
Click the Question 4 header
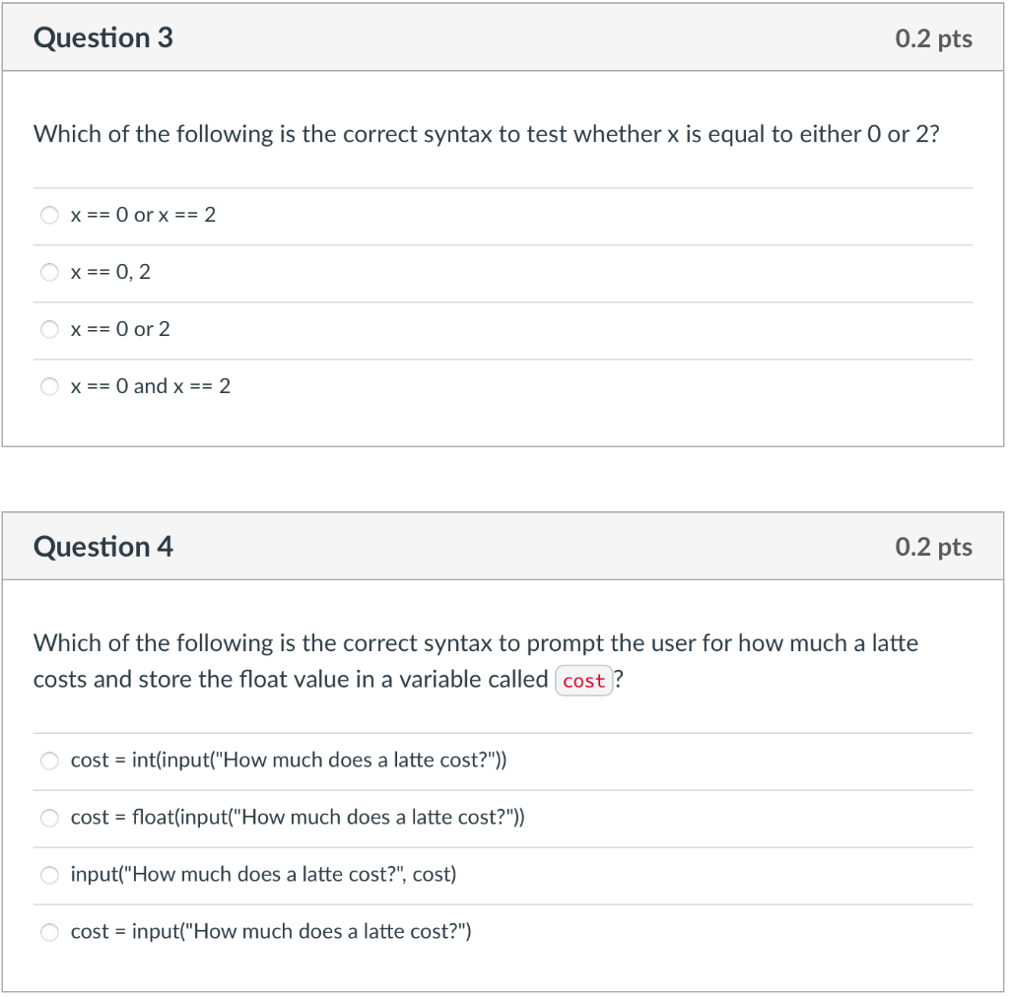pyautogui.click(x=102, y=546)
